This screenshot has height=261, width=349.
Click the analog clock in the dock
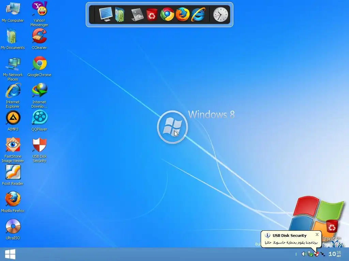tap(221, 15)
